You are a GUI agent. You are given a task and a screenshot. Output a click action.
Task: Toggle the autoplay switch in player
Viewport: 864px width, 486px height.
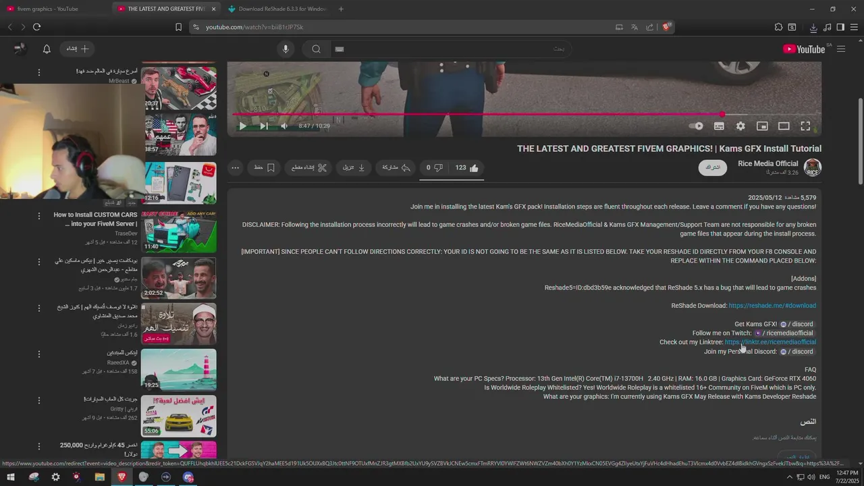coord(695,126)
